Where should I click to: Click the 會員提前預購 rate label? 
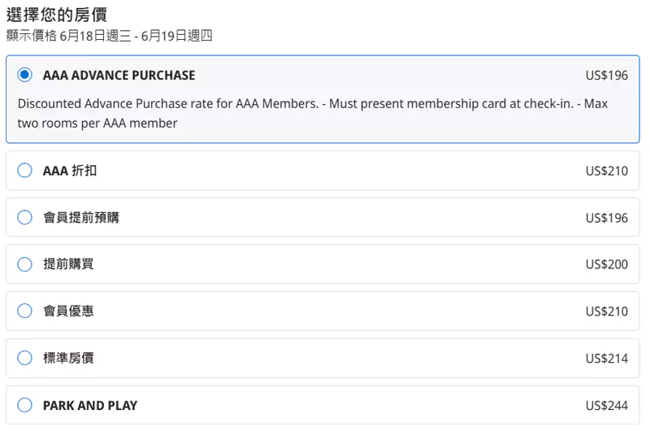81,217
